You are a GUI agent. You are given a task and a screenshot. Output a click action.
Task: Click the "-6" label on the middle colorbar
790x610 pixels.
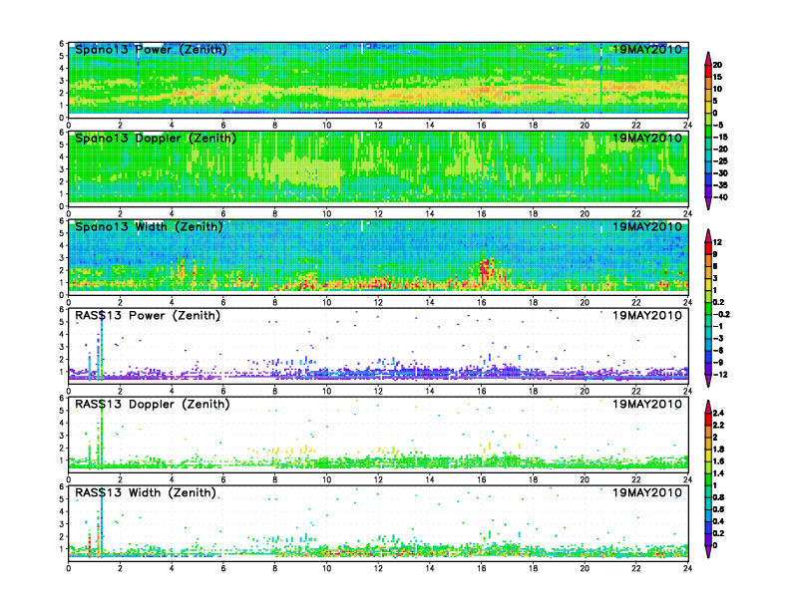pyautogui.click(x=718, y=351)
